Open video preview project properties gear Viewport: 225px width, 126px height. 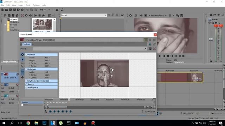(x=130, y=15)
